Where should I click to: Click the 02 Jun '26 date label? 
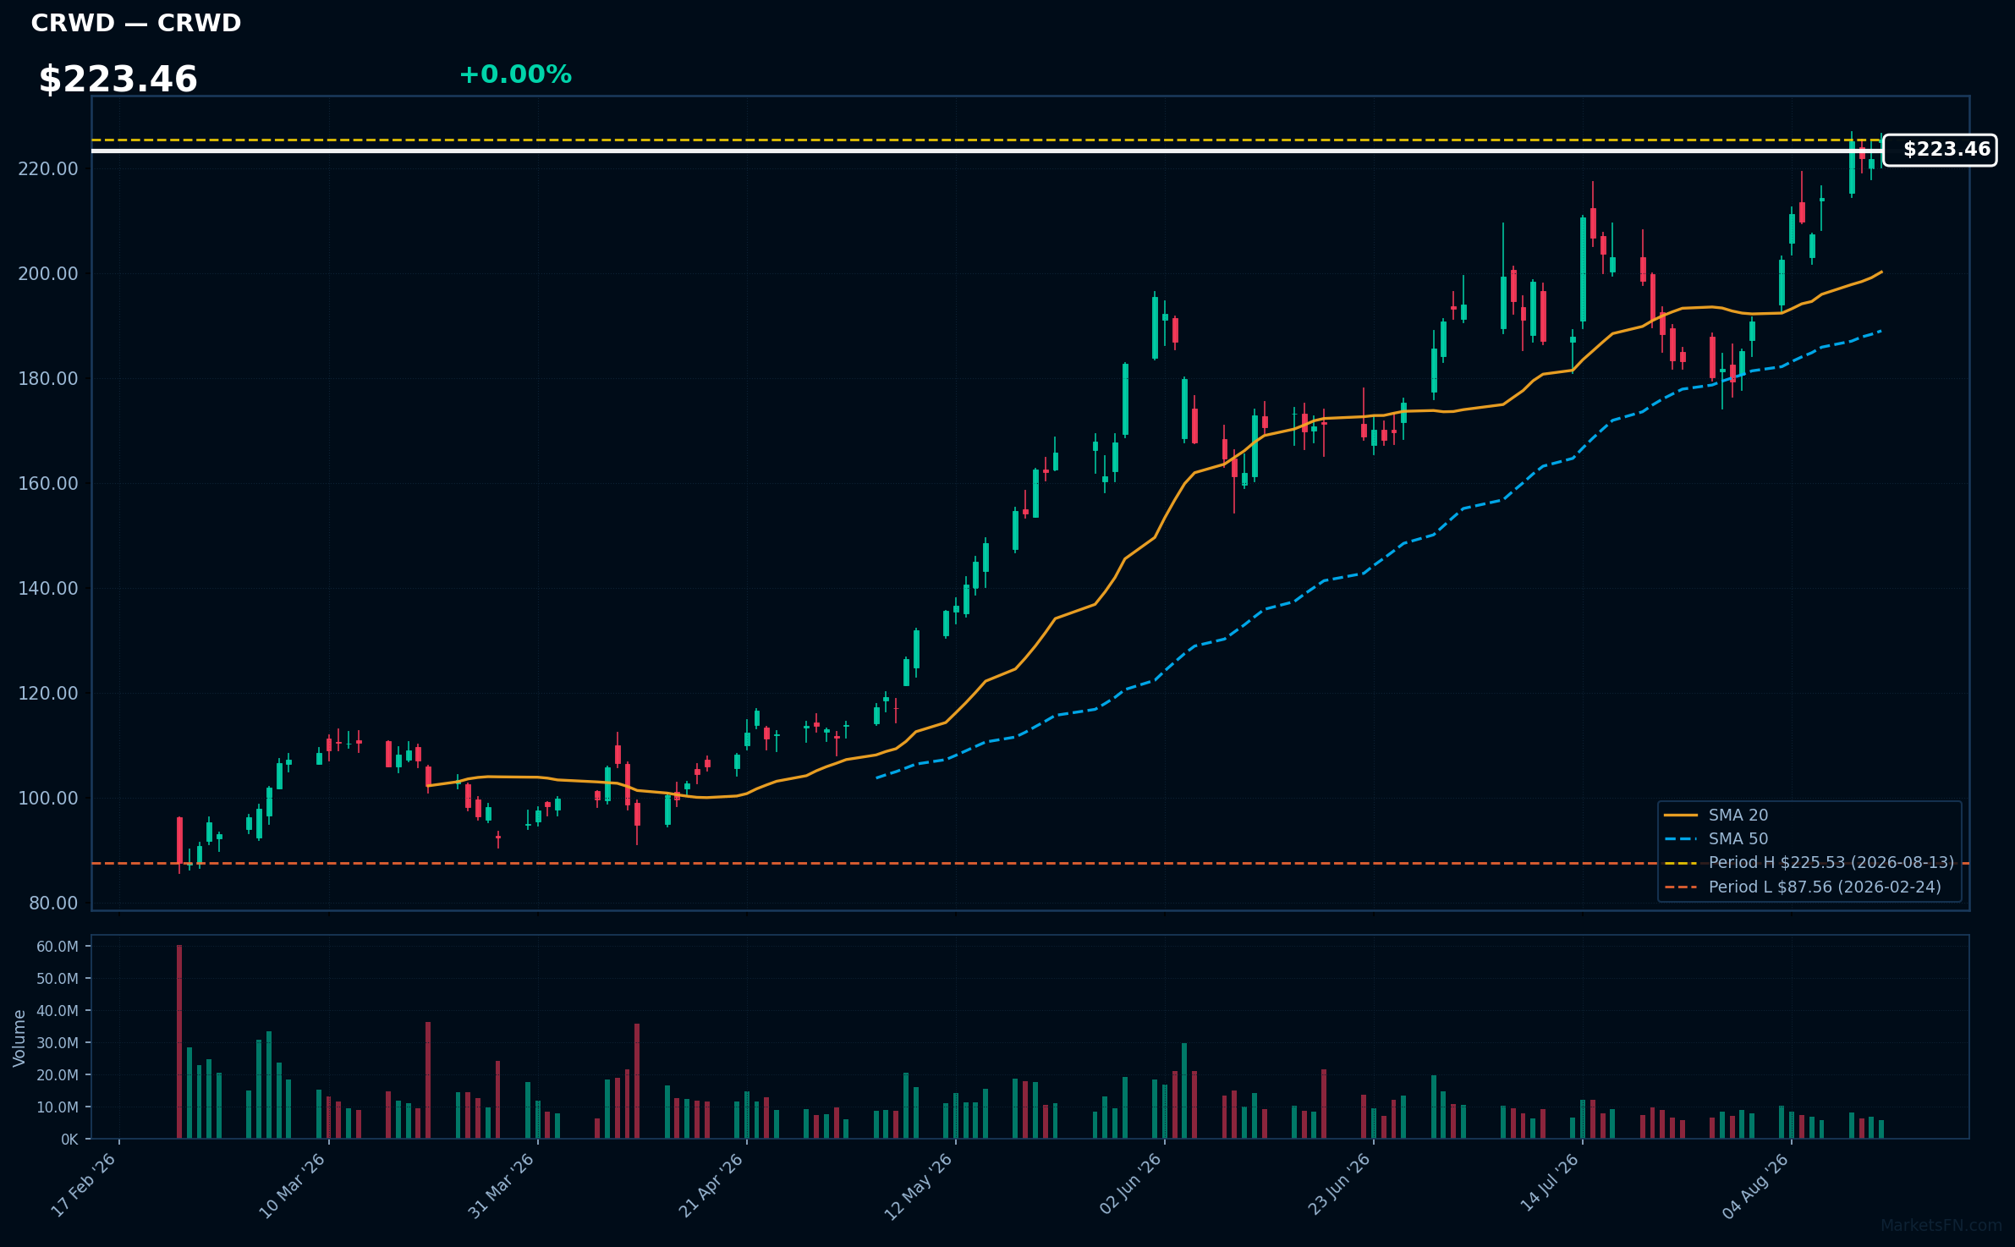1130,1185
